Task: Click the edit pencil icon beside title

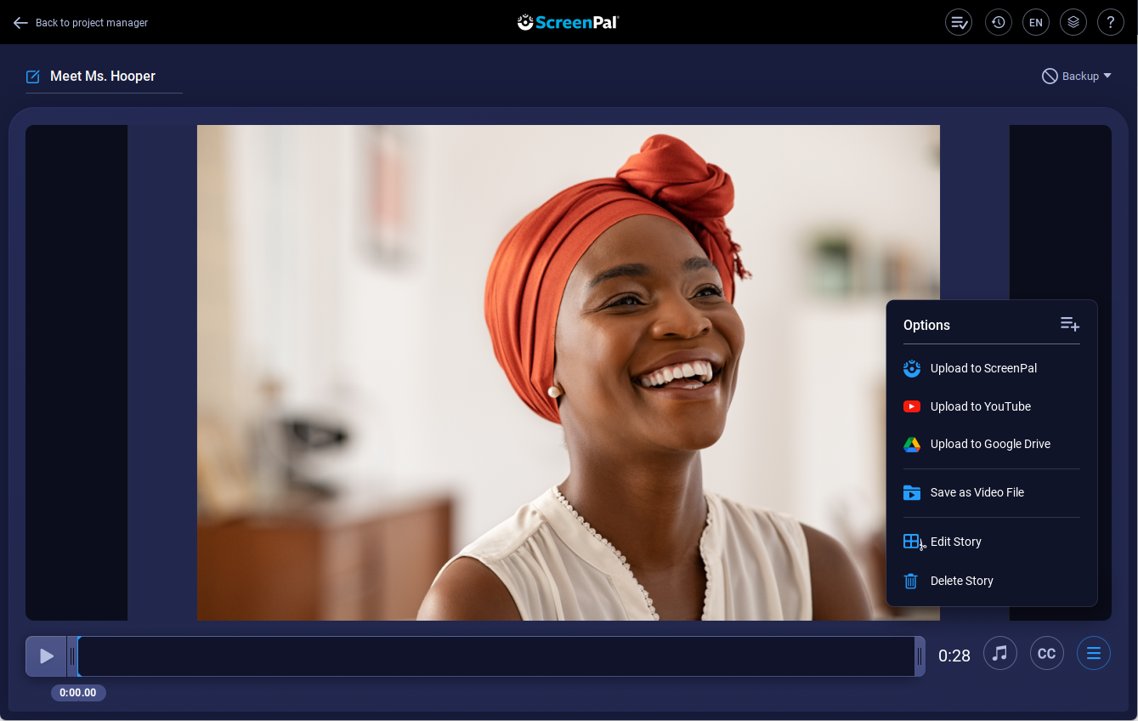Action: [x=33, y=77]
